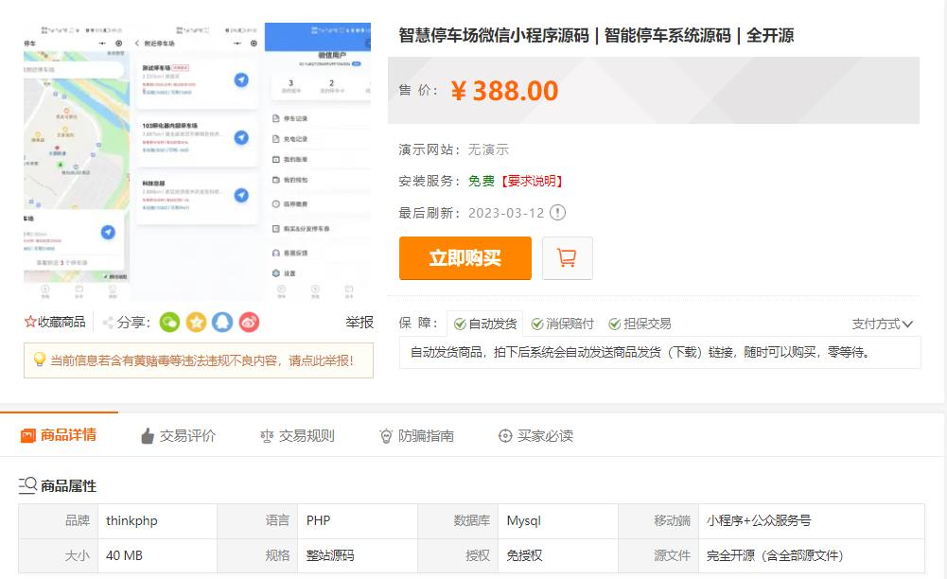Click the target icon of 买家必读
The width and height of the screenshot is (947, 579).
tap(505, 435)
